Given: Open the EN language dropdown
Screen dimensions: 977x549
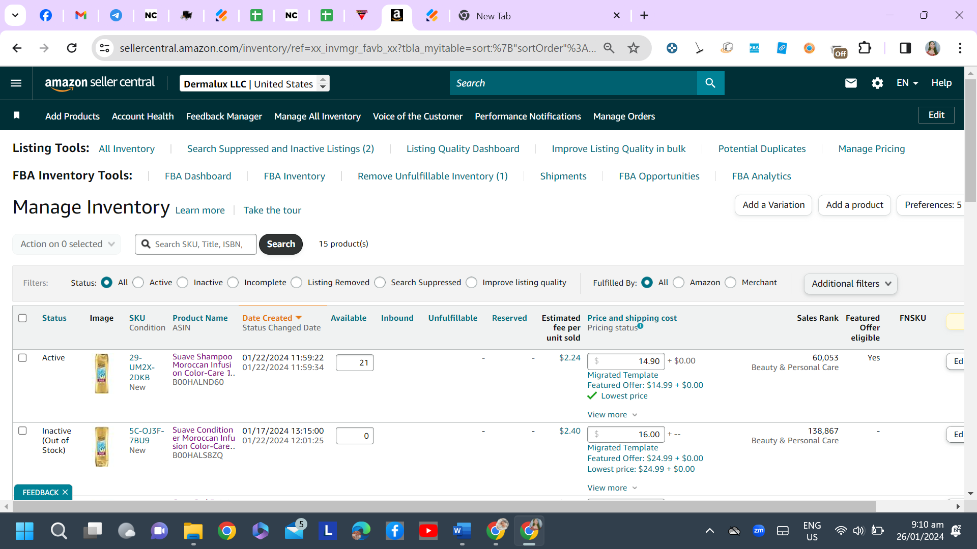Looking at the screenshot, I should (907, 83).
